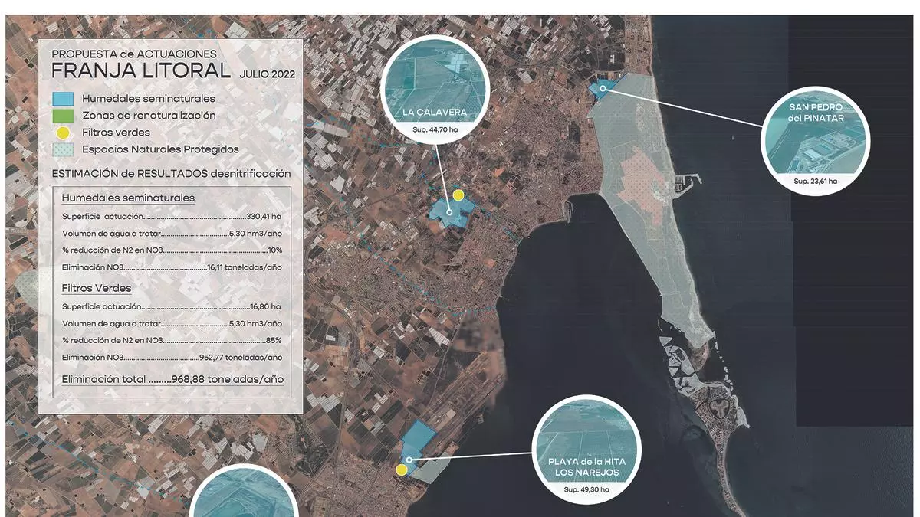Click the yellow Filtros verdes legend circle
Image resolution: width=920 pixels, height=517 pixels.
click(63, 133)
